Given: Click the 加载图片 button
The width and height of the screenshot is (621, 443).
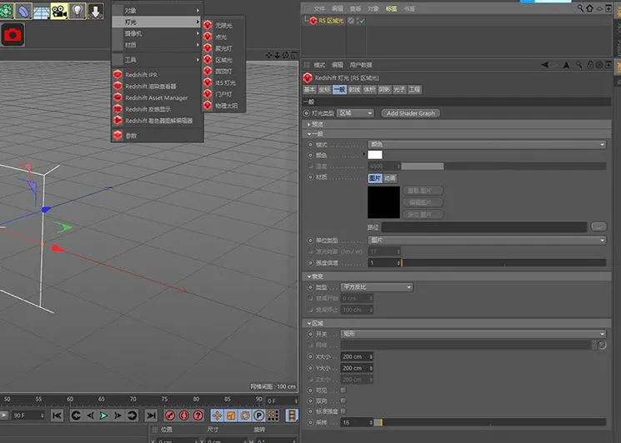Looking at the screenshot, I should [x=423, y=191].
